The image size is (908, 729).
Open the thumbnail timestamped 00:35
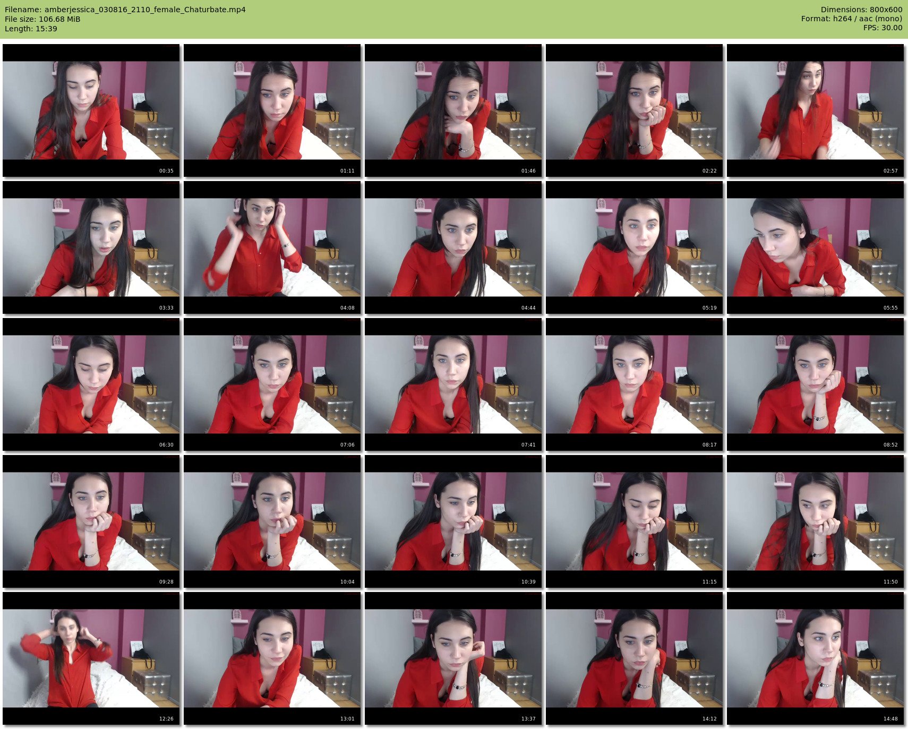(91, 110)
